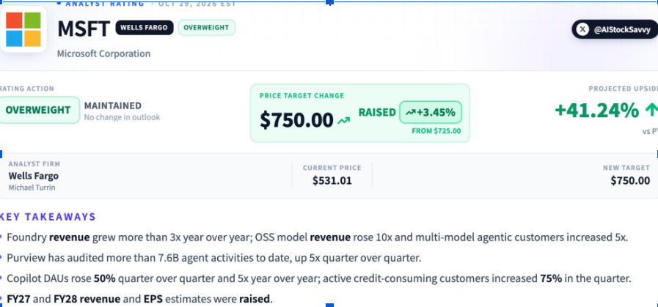Click the WELLS FARGO dark badge
This screenshot has width=658, height=307.
pyautogui.click(x=145, y=28)
